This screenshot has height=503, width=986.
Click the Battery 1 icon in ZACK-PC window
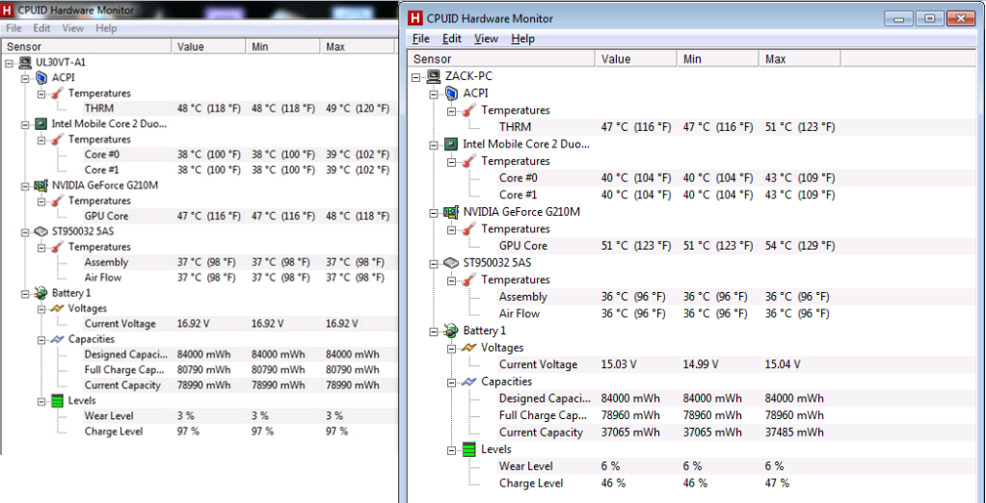click(451, 331)
